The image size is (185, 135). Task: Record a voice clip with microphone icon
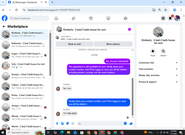[x=57, y=124]
